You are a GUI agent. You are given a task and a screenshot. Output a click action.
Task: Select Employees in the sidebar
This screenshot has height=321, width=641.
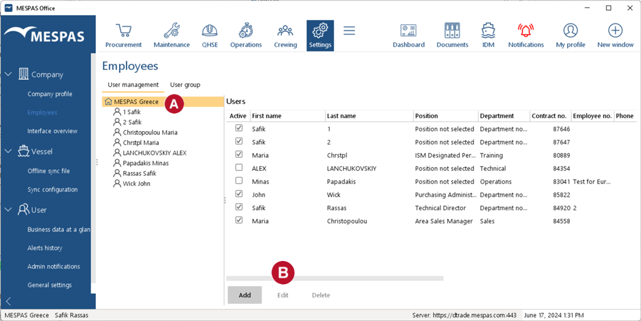(x=42, y=113)
